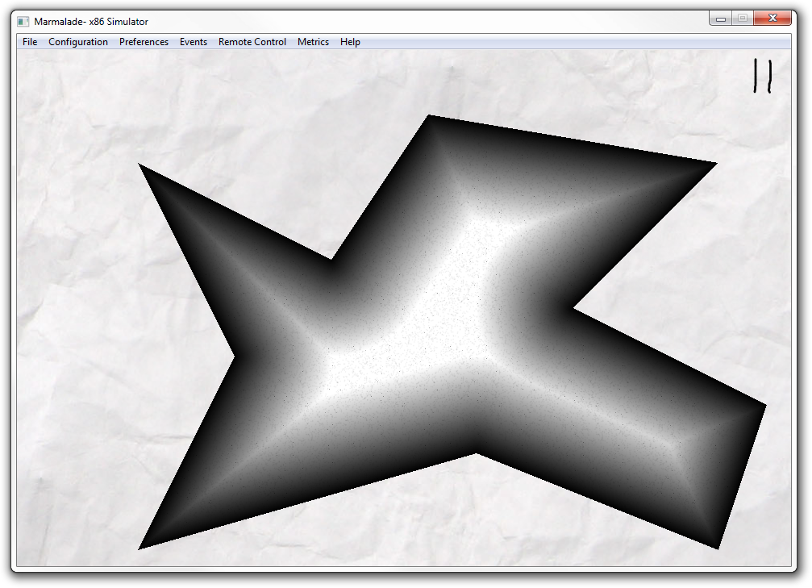
Task: Open the File menu
Action: point(30,42)
